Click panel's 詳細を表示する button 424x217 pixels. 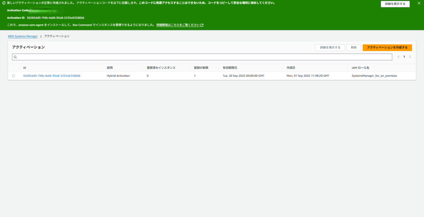pos(330,48)
